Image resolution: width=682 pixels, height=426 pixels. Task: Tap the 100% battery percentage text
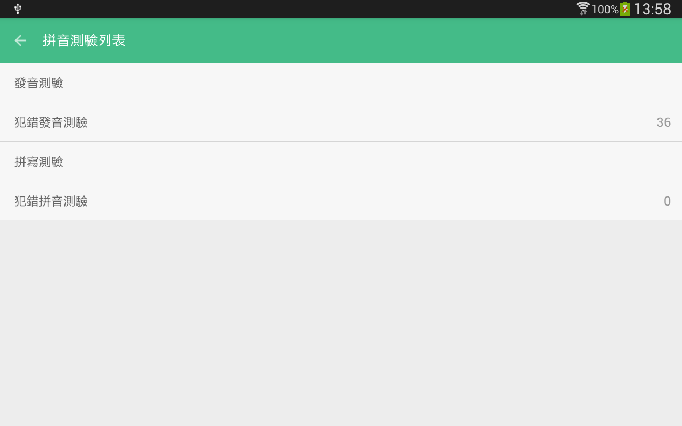coord(605,9)
